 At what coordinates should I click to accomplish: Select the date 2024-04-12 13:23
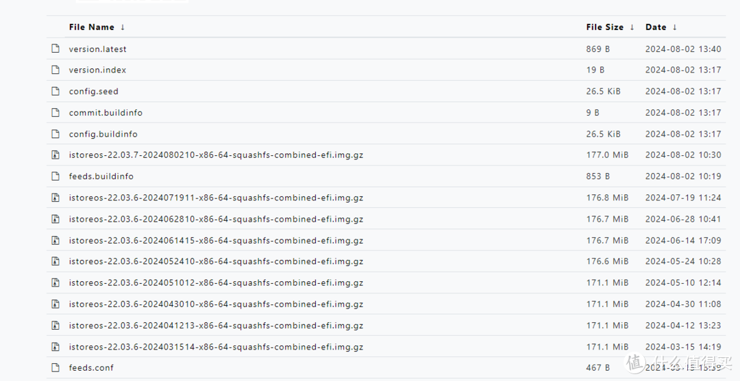point(683,326)
